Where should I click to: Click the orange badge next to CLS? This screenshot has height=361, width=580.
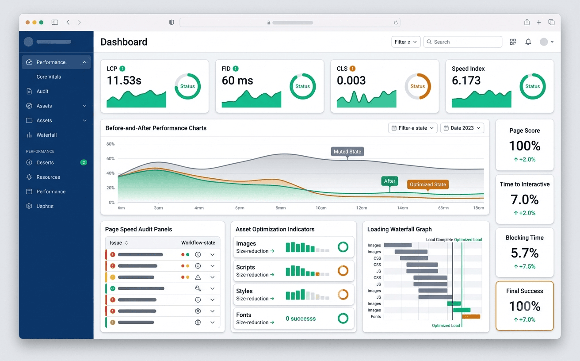[352, 69]
